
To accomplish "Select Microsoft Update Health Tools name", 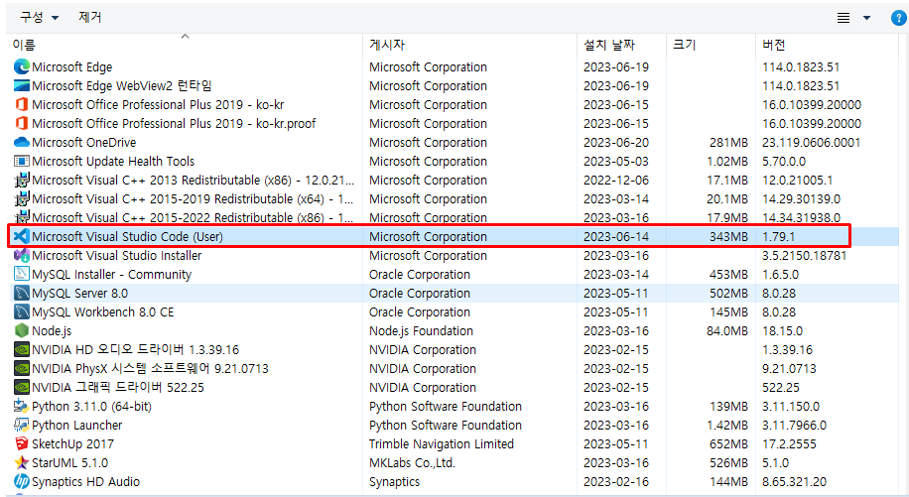I will (x=113, y=161).
